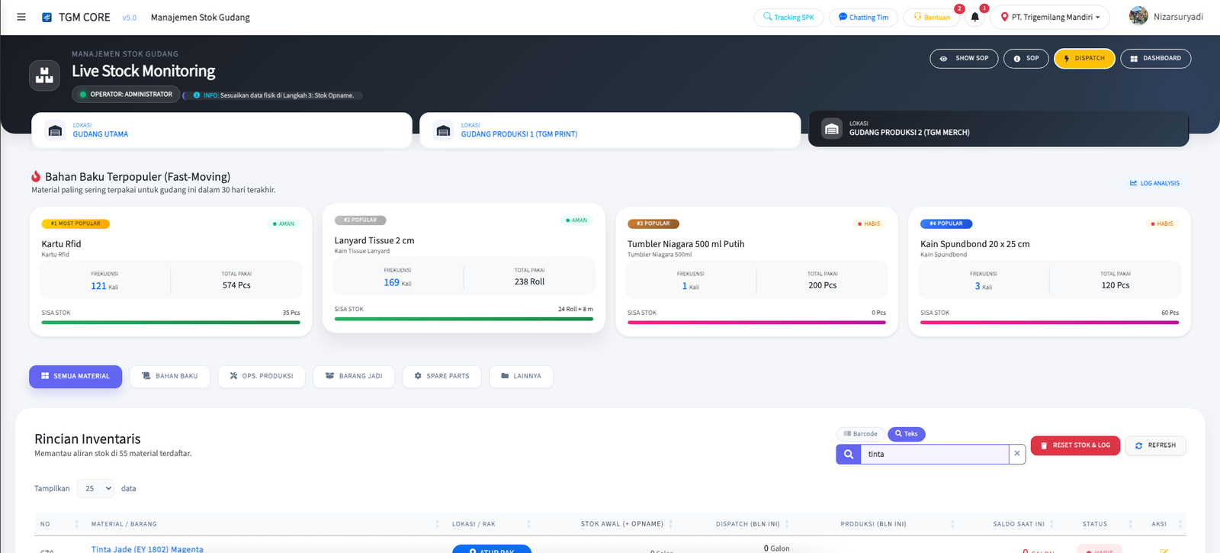Open the Log Analysis link
Viewport: 1220px width, 553px height.
(1154, 183)
